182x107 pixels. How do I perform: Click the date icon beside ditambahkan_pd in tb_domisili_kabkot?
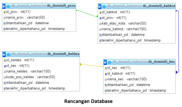click(x=100, y=35)
